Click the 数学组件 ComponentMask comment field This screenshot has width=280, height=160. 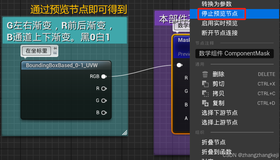point(234,54)
